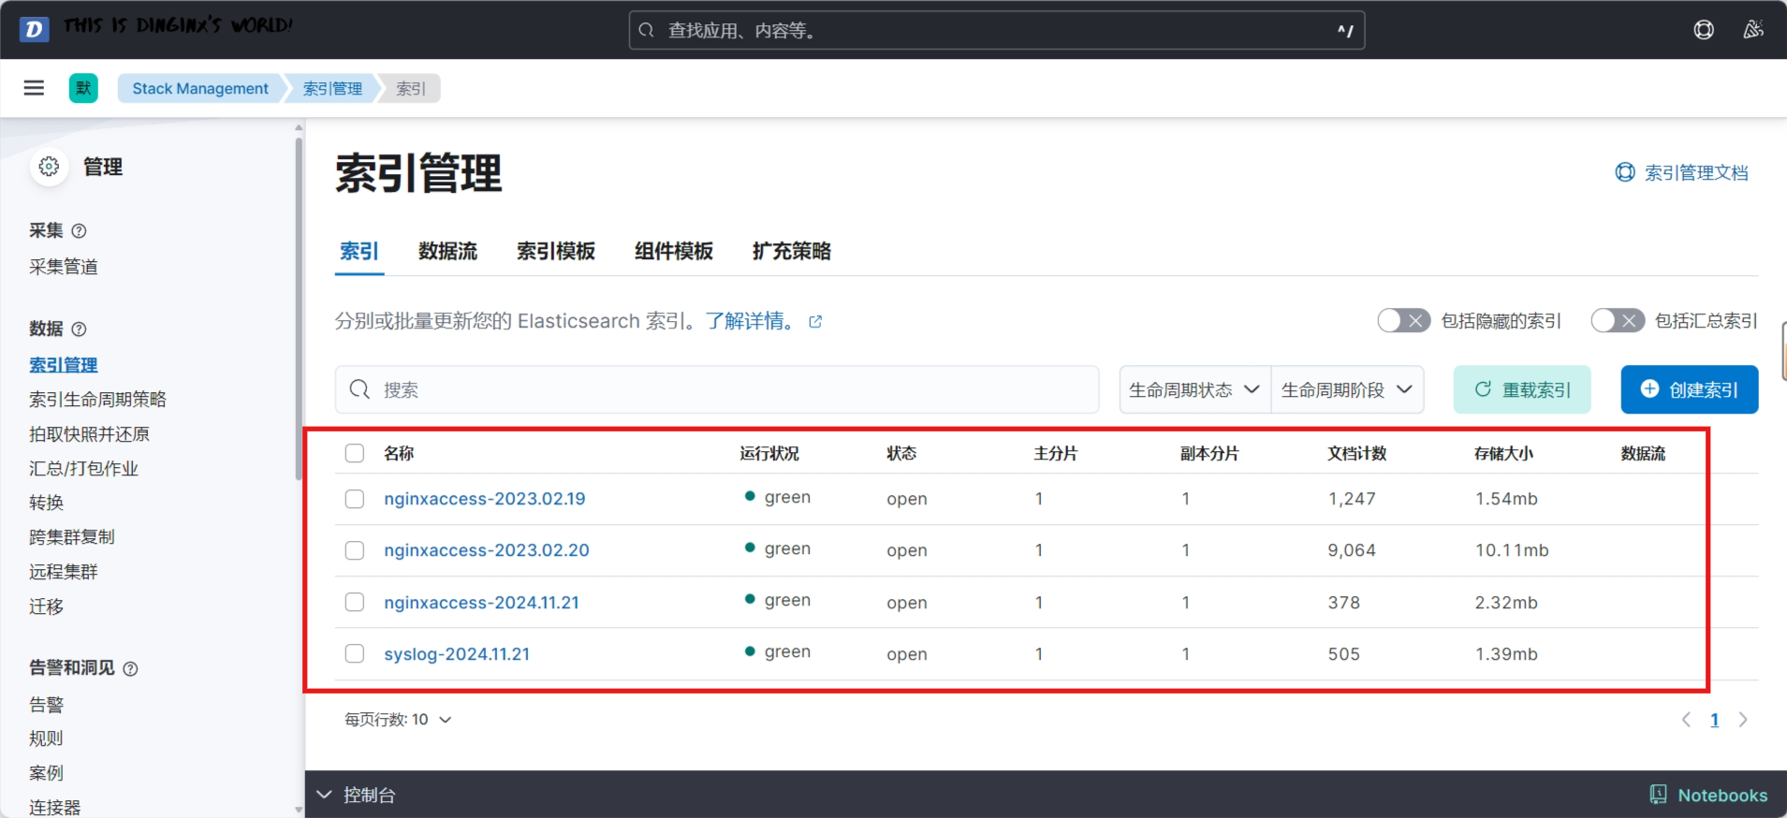Open 迁移 in sidebar
Screen dimensions: 1787x818
coord(46,606)
